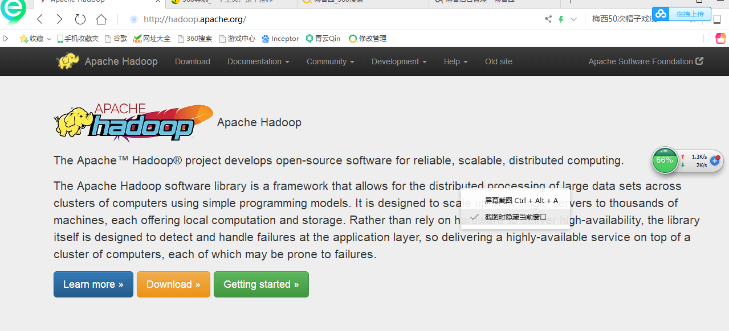
Task: Click the 2K/s download speed readout
Action: coord(701,165)
